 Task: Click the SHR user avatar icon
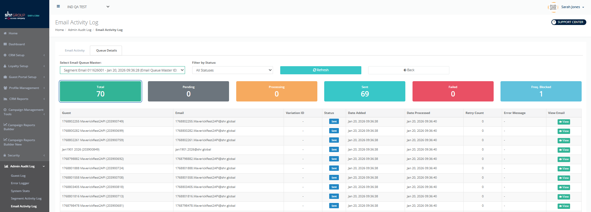tap(553, 7)
